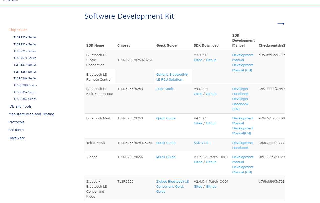The width and height of the screenshot is (320, 203).
Task: Open Telink Mesh Quick Guide
Action: point(166,143)
